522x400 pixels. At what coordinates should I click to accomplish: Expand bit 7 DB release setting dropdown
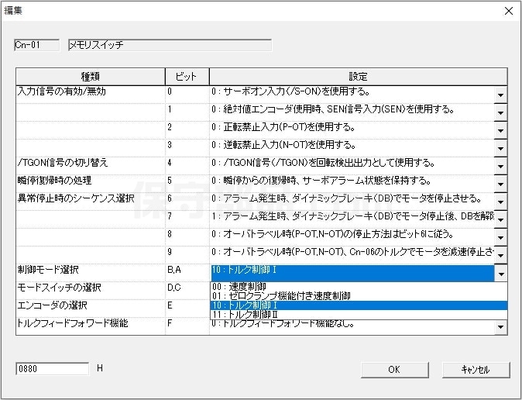pos(500,219)
